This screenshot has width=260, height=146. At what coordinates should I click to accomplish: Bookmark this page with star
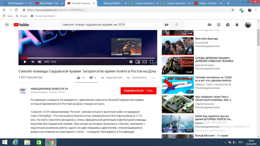pos(233,10)
